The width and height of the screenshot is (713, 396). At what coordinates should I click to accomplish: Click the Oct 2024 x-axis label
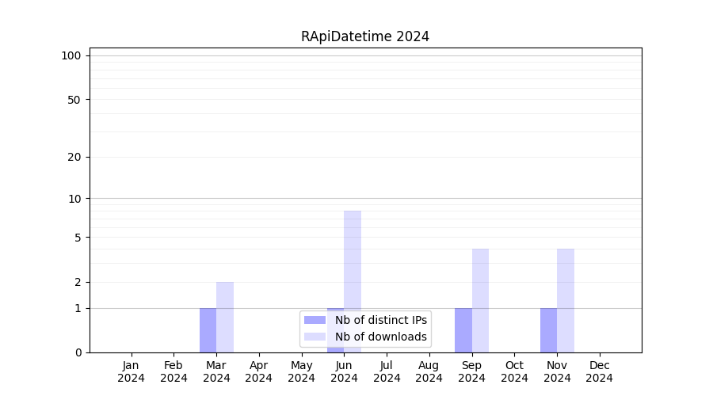point(514,371)
